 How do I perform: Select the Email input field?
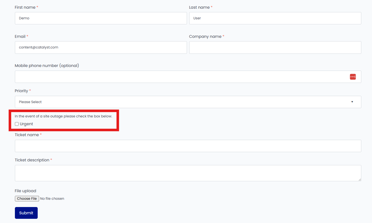pyautogui.click(x=101, y=48)
